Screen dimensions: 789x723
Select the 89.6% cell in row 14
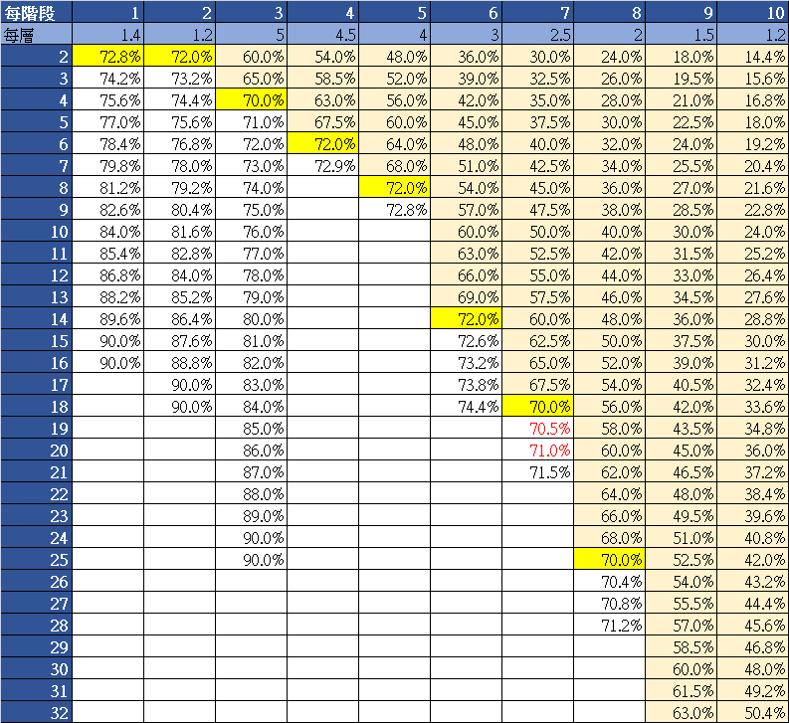point(107,319)
